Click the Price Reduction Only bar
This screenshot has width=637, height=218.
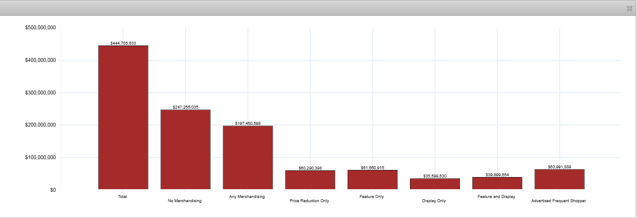point(310,180)
